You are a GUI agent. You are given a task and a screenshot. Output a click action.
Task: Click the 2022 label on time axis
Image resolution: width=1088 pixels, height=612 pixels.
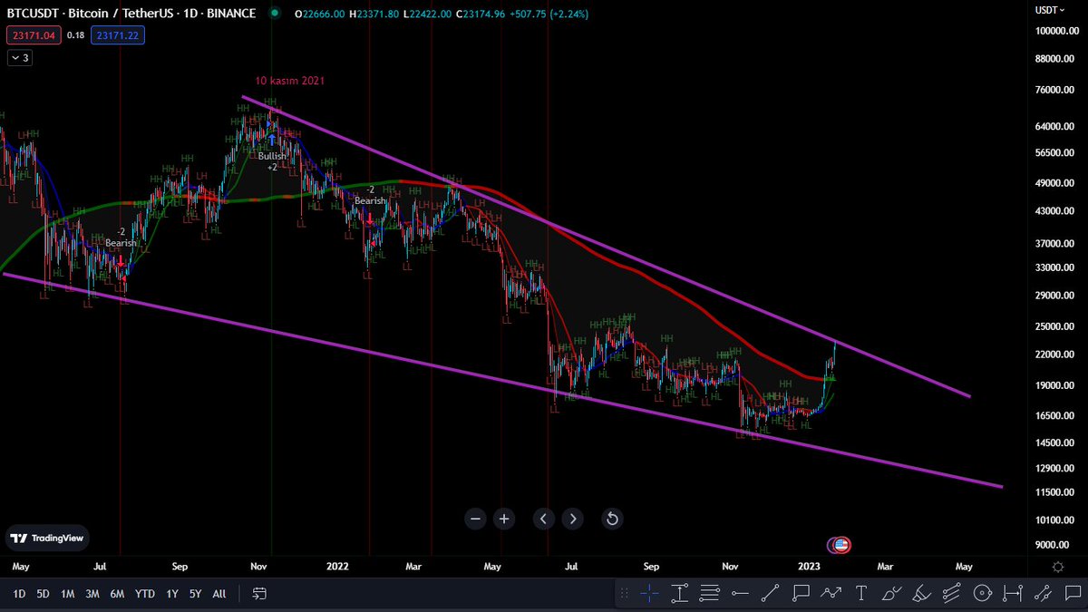[337, 566]
